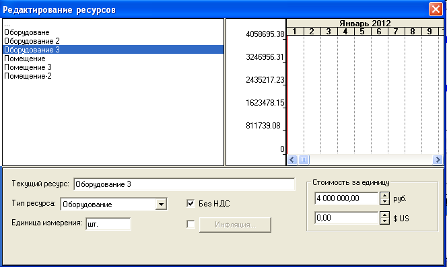Click axis value 4058695.38
The width and height of the screenshot is (447, 267).
point(265,34)
